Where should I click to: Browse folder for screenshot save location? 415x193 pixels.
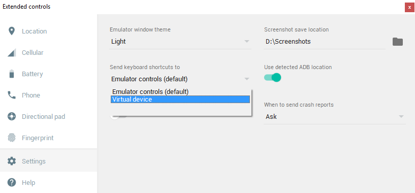click(x=398, y=42)
